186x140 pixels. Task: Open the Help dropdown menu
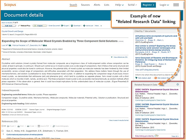(x=119, y=5)
